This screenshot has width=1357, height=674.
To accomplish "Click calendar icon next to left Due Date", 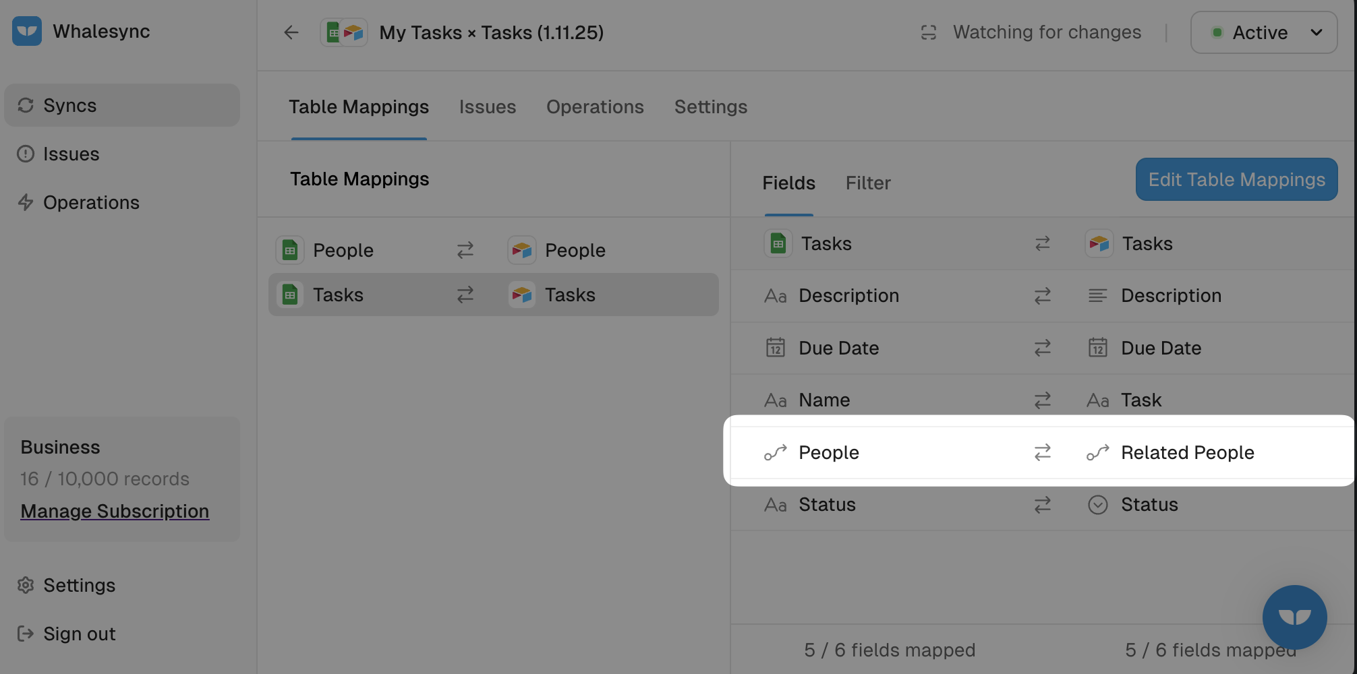I will pyautogui.click(x=776, y=348).
